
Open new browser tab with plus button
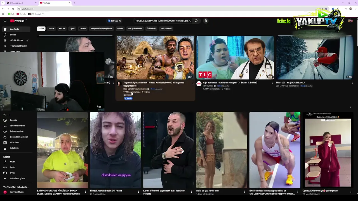point(74,3)
